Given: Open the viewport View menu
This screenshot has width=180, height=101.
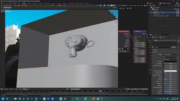Looking at the screenshot, I should coord(15,5).
